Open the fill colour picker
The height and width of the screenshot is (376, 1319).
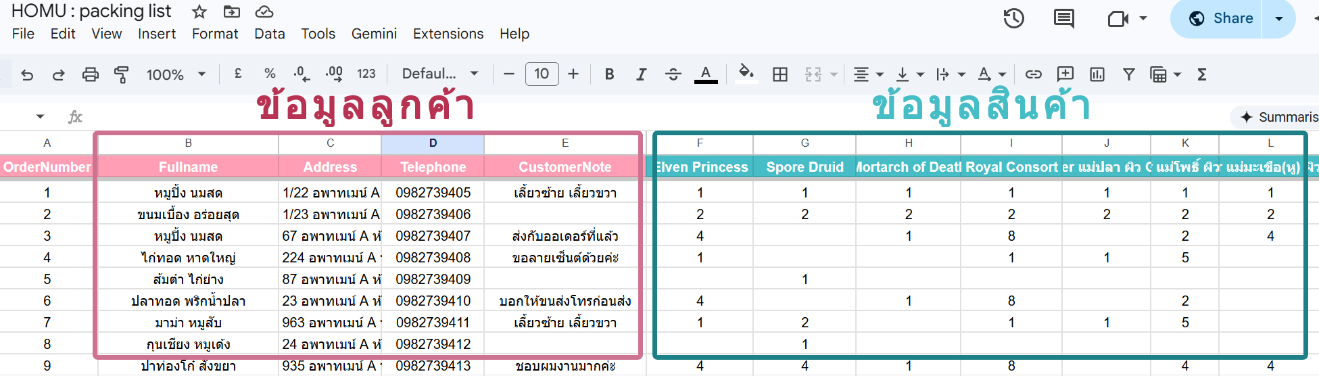point(746,74)
